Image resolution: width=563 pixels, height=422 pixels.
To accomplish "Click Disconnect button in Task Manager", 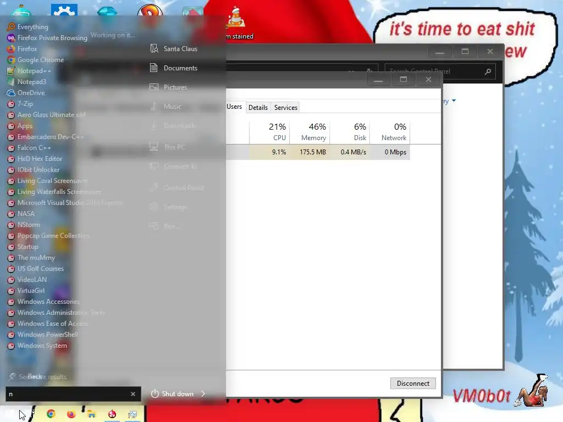I will 413,383.
